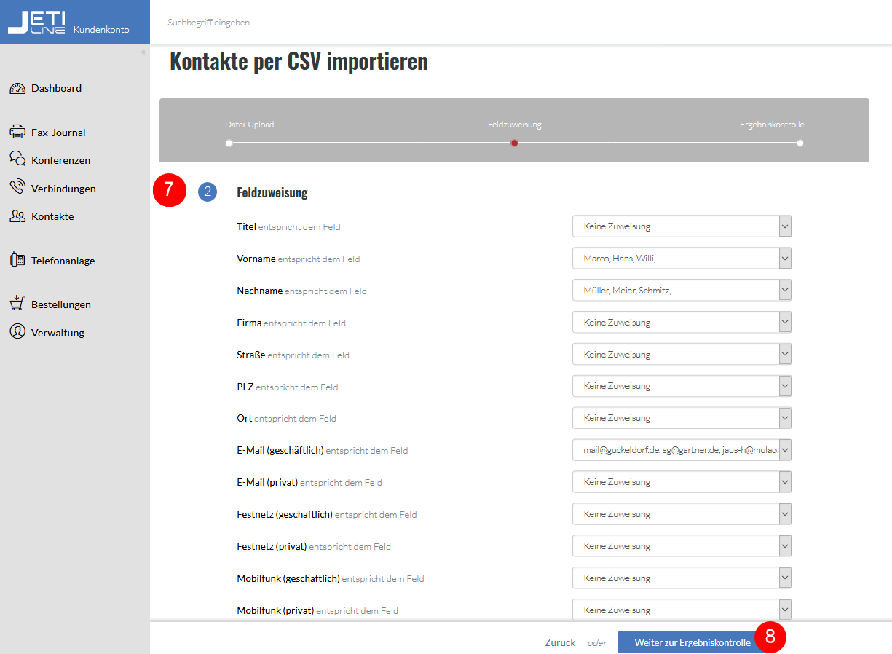Open the Straße field assignment dropdown
This screenshot has width=892, height=654.
[682, 355]
